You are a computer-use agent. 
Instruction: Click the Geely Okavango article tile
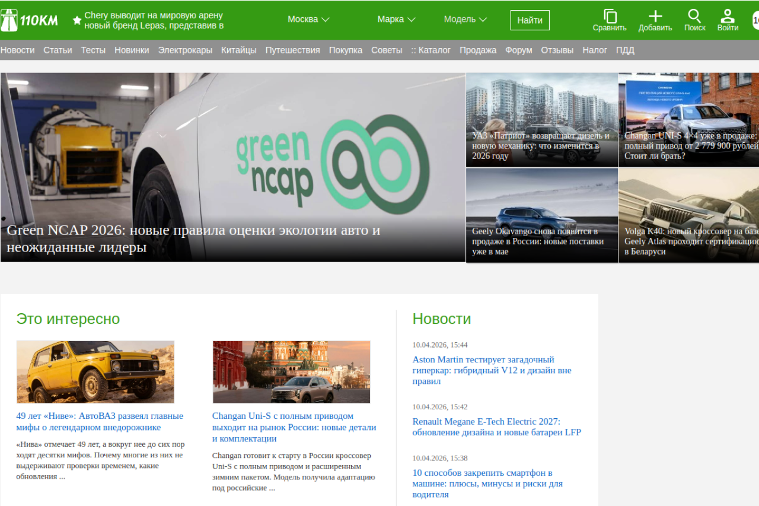tap(541, 215)
